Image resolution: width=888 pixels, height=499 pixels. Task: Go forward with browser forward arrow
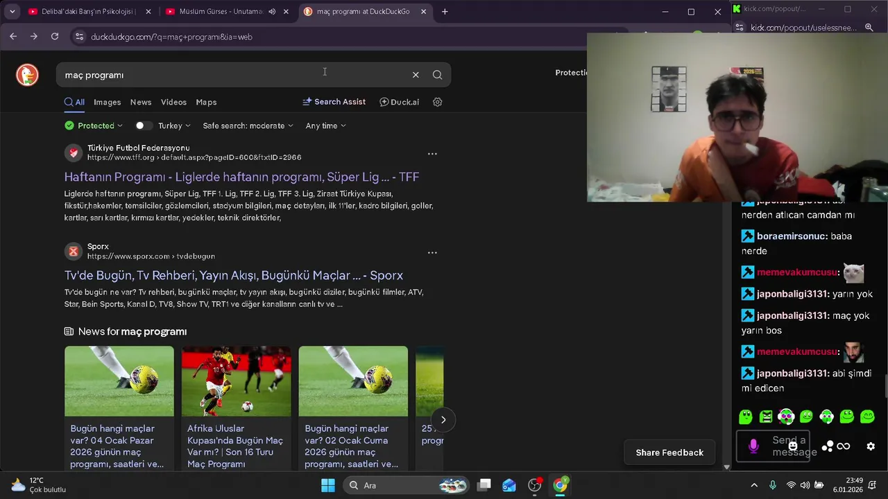click(34, 37)
